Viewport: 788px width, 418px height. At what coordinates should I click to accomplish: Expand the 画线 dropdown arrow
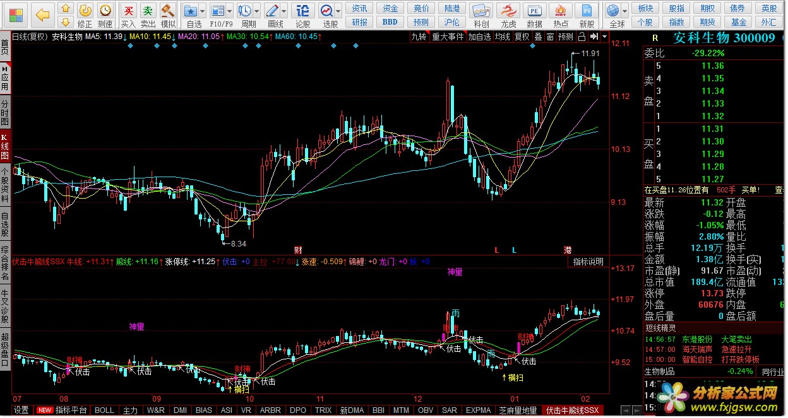(284, 11)
